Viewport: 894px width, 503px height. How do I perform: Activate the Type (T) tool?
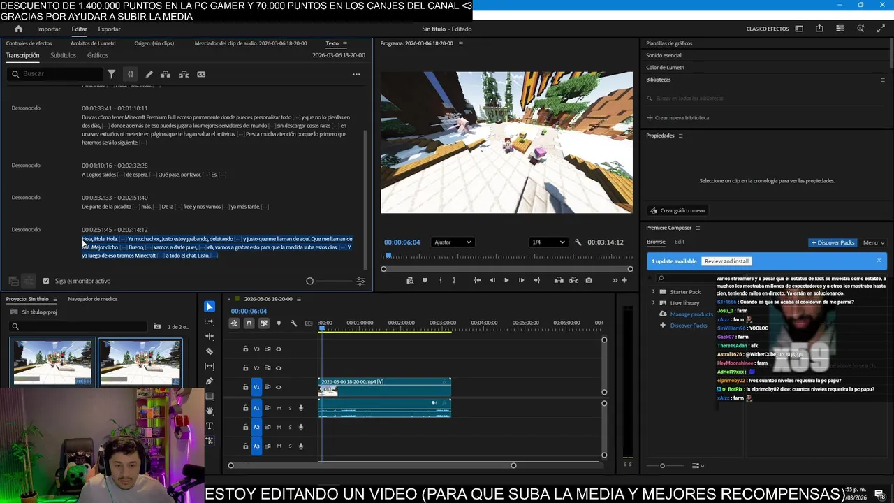[210, 426]
